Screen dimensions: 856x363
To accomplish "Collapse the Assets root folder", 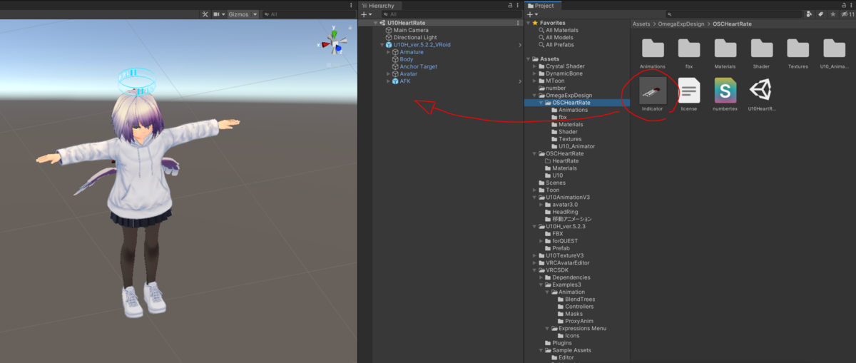I will tap(529, 59).
